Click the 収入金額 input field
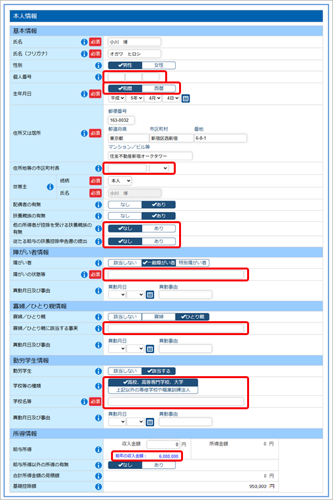The image size is (333, 500). click(163, 444)
